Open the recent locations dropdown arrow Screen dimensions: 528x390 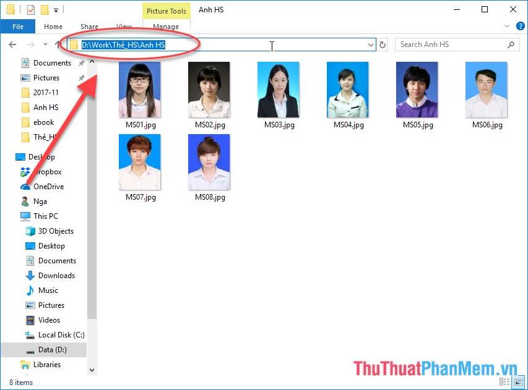pos(45,45)
